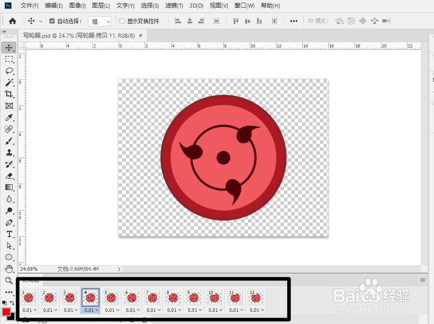Open more align options (three dots)

pyautogui.click(x=294, y=21)
